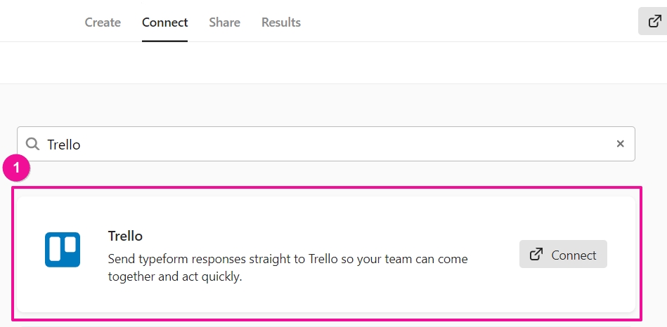
Task: Click the underline beneath the Connect tab
Action: (164, 41)
